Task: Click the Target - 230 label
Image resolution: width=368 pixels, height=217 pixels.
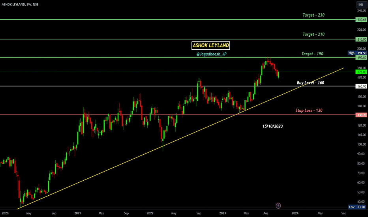Action: (x=314, y=15)
